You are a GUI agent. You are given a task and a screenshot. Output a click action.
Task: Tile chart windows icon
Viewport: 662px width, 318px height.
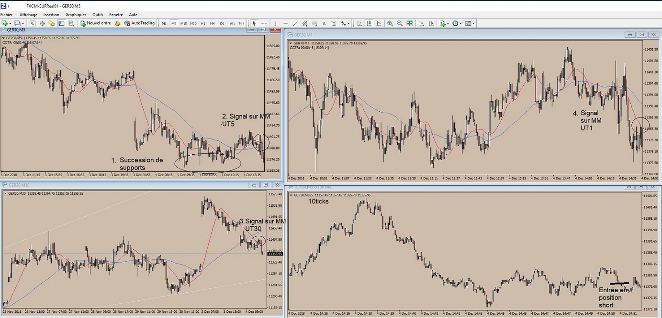click(410, 23)
